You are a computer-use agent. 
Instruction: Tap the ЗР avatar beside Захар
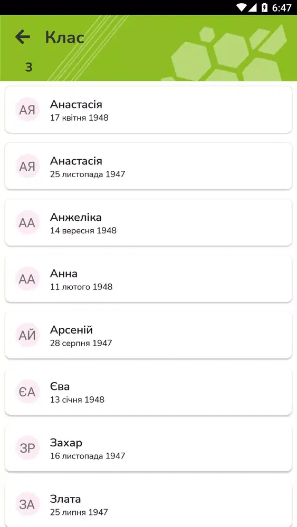pos(27,448)
